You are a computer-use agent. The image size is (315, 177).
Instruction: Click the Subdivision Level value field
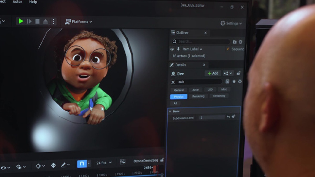212,117
